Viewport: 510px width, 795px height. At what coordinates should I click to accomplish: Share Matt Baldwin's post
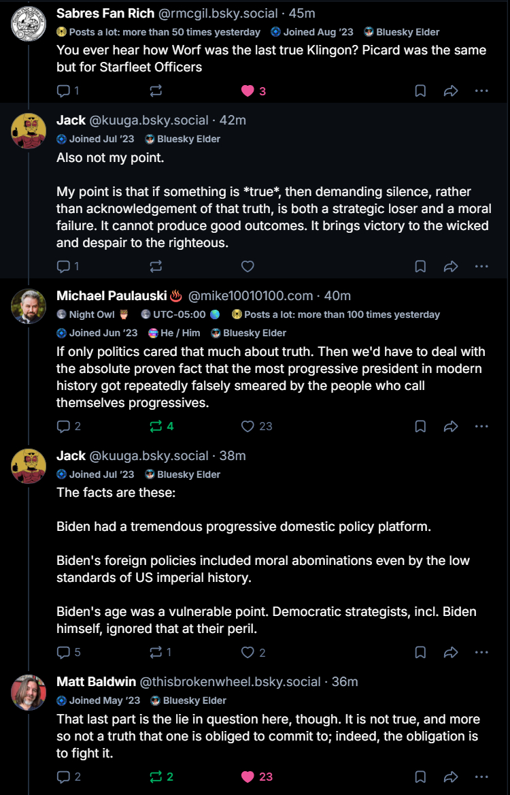(450, 777)
